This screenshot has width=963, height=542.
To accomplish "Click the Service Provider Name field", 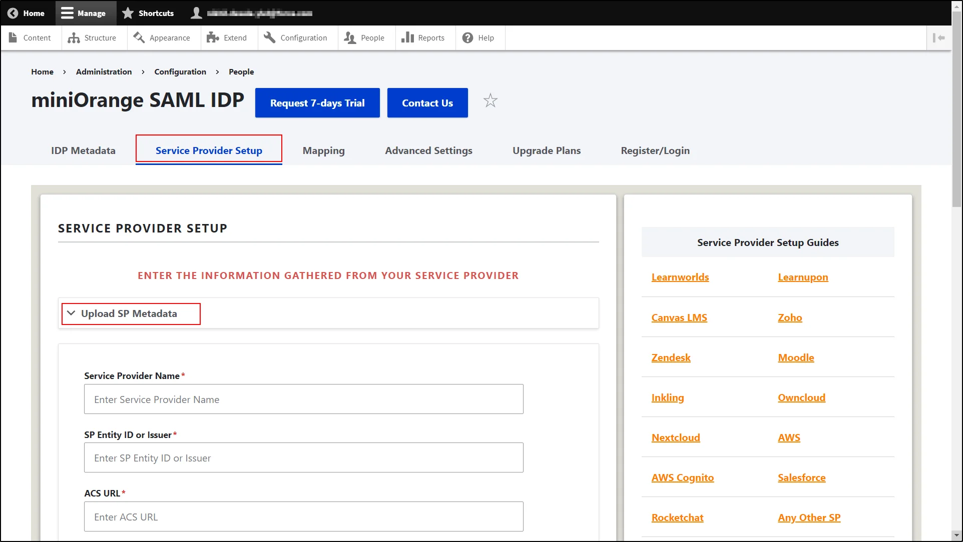I will (304, 399).
